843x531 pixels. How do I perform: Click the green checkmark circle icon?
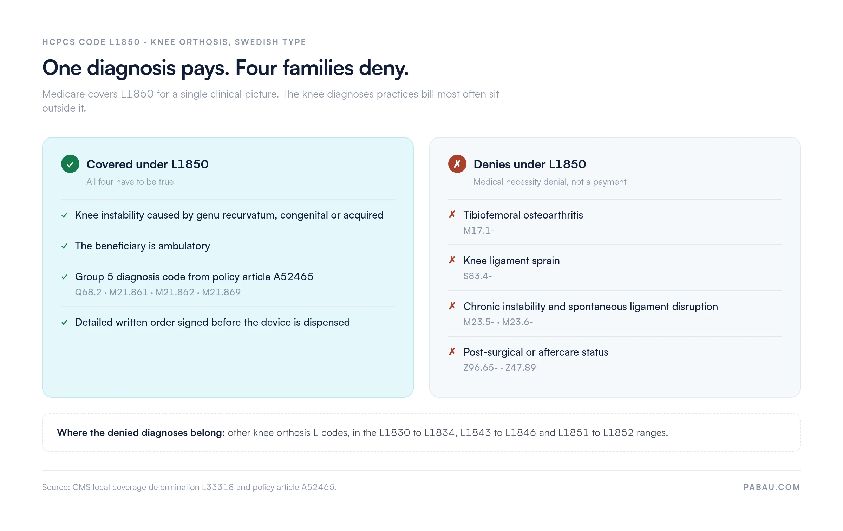[x=70, y=164]
